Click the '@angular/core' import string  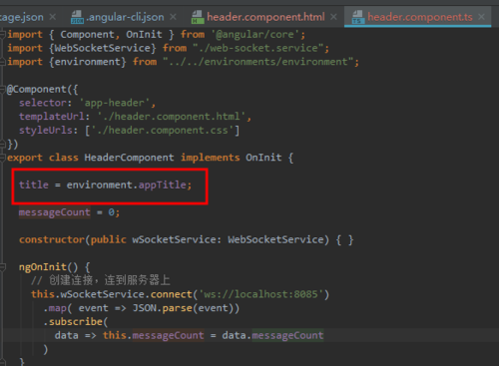(x=255, y=35)
